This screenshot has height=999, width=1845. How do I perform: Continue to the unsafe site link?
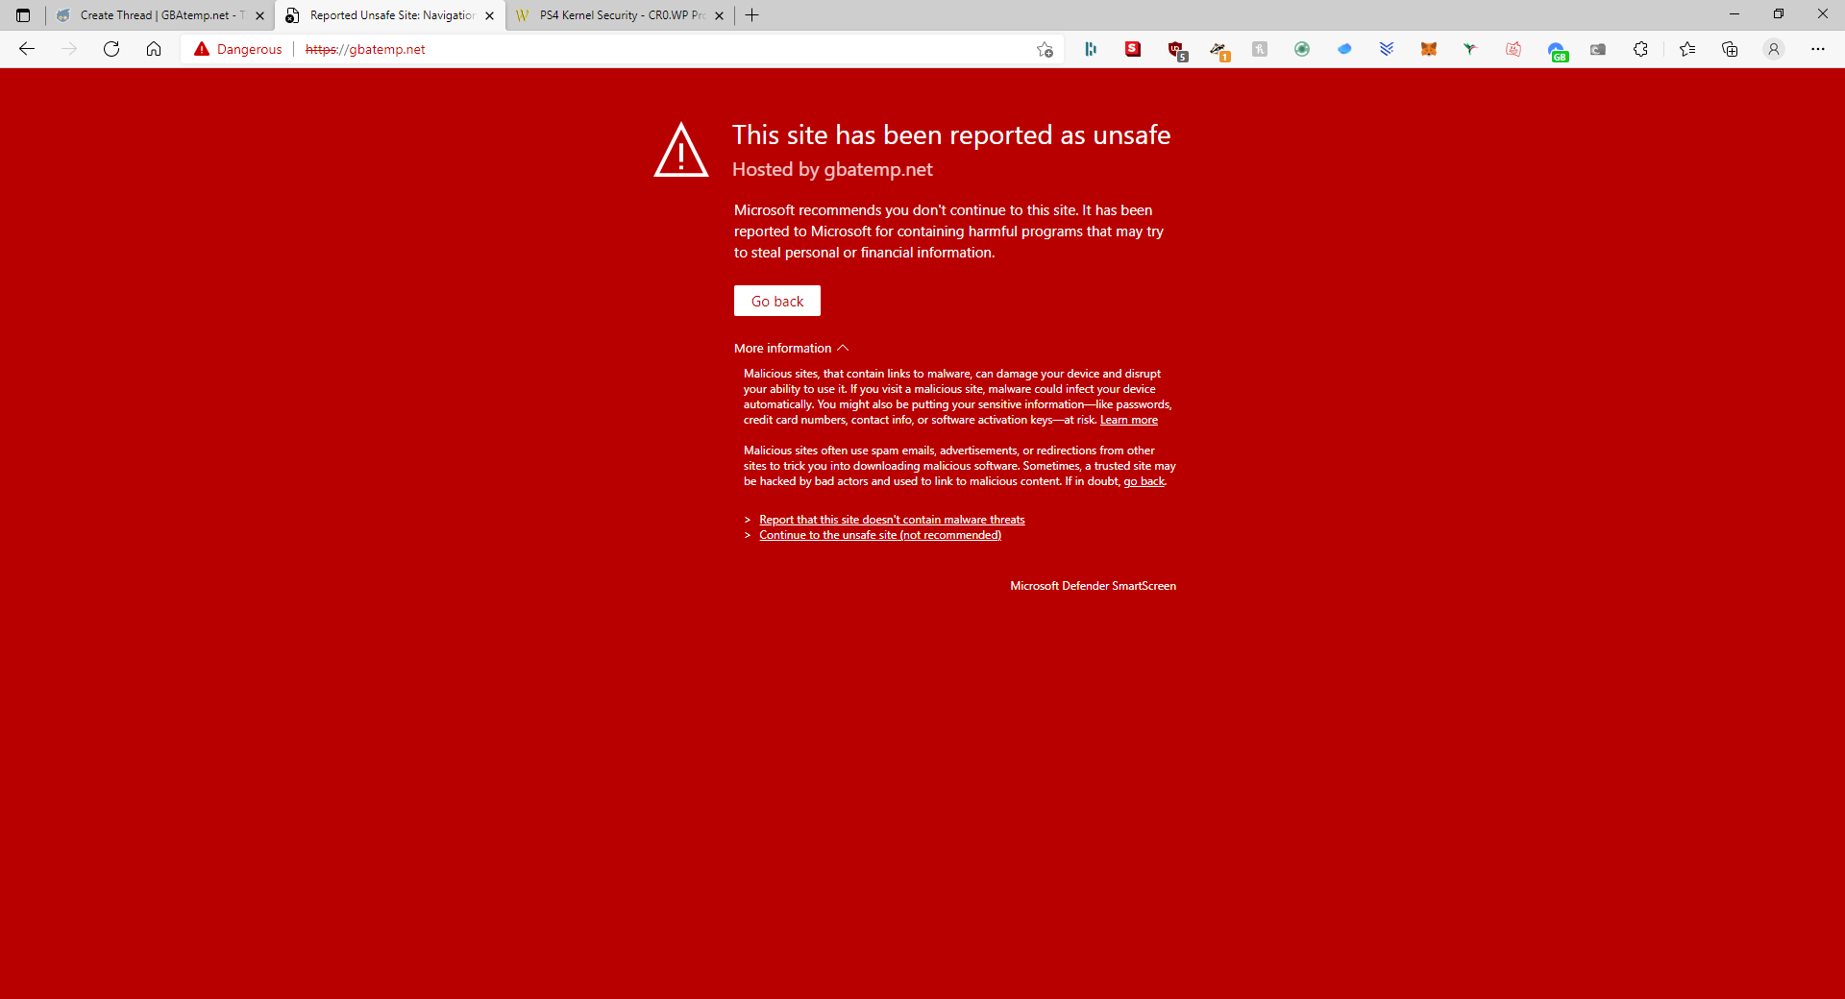(880, 535)
